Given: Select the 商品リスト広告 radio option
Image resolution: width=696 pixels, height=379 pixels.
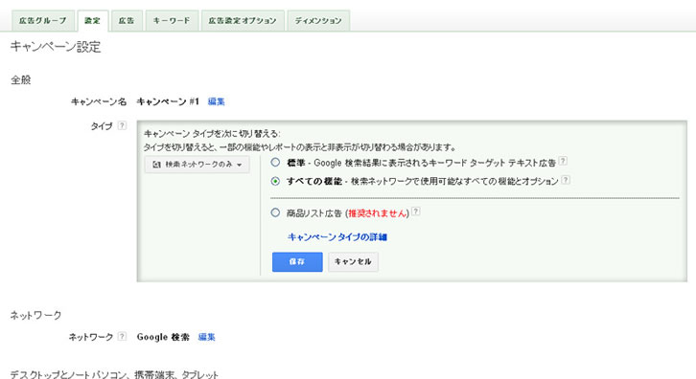Looking at the screenshot, I should [x=275, y=212].
